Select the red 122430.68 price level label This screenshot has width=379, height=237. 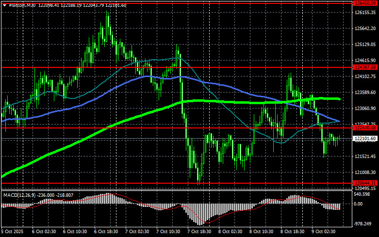tap(365, 128)
